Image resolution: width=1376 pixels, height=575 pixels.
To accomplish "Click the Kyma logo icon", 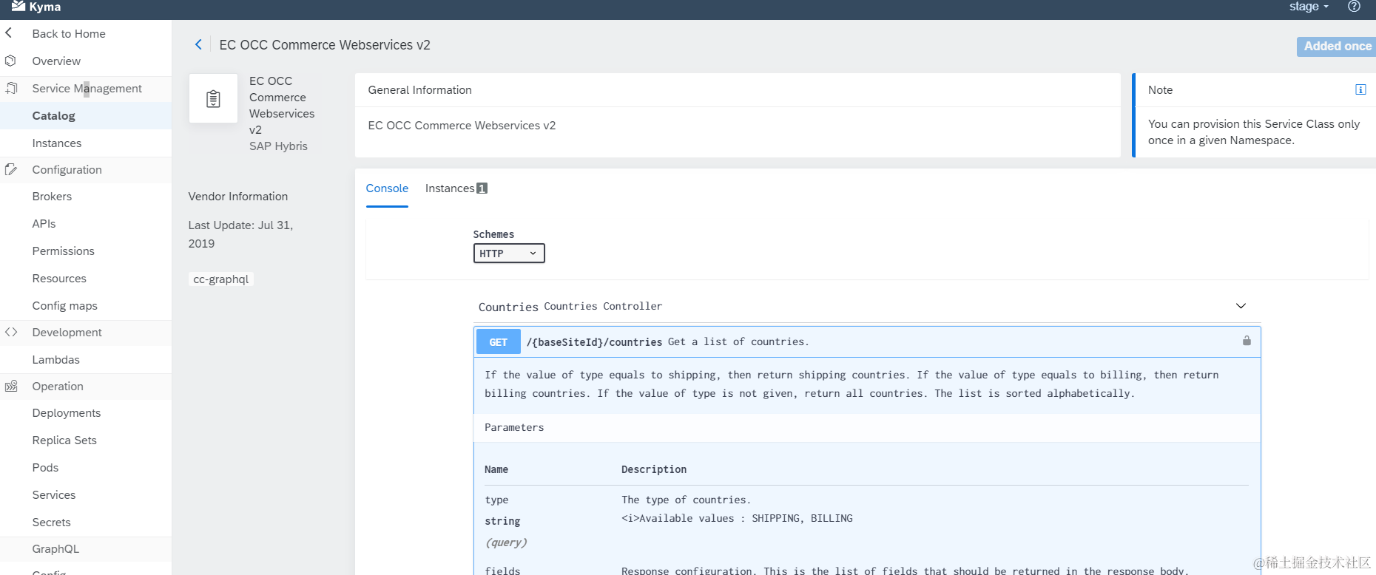I will pos(18,6).
